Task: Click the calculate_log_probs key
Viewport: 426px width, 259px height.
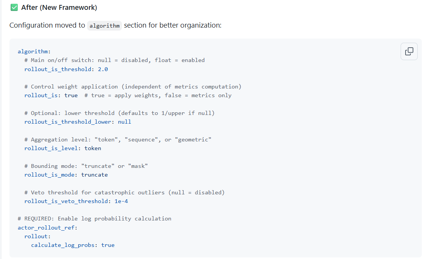Action: point(63,245)
